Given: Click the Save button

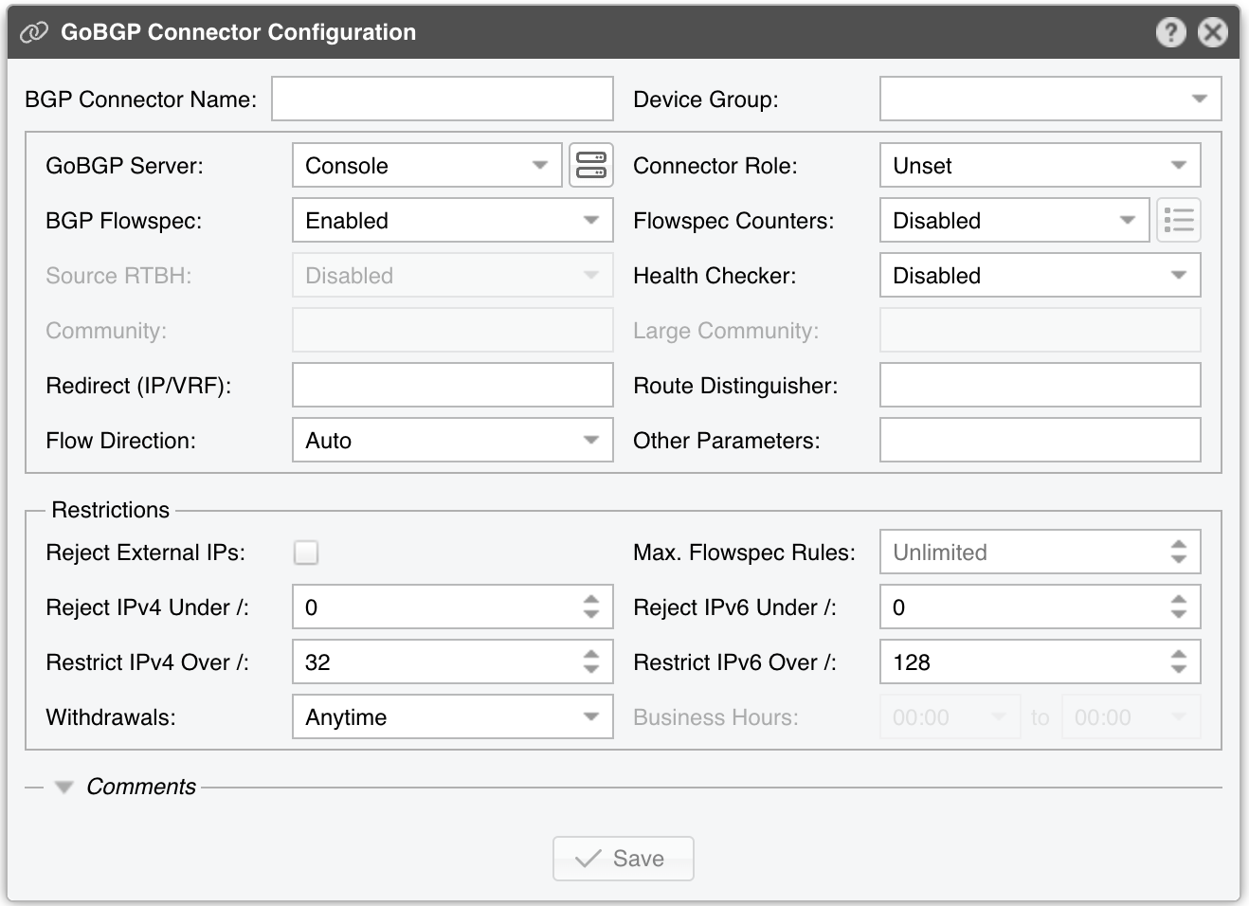Looking at the screenshot, I should click(624, 859).
